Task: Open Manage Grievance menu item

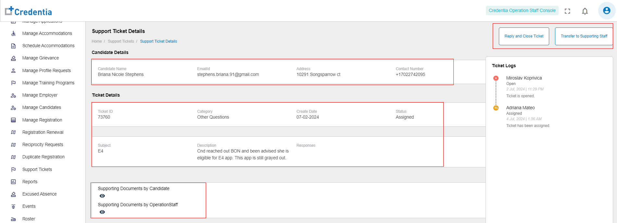Action: click(x=41, y=58)
